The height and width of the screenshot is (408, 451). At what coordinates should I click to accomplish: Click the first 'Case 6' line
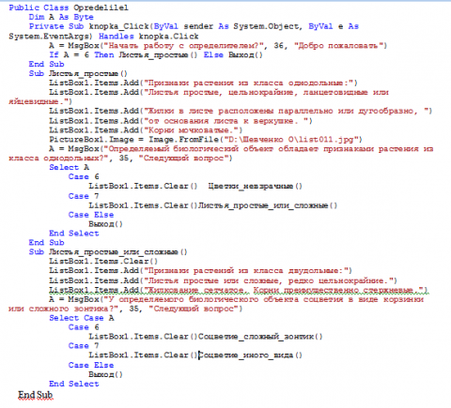(x=84, y=176)
